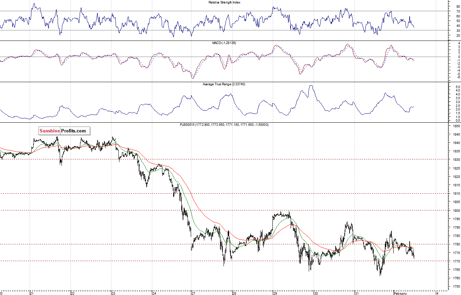
Task: Click the 27 date label on time axis
Action: pyautogui.click(x=193, y=293)
